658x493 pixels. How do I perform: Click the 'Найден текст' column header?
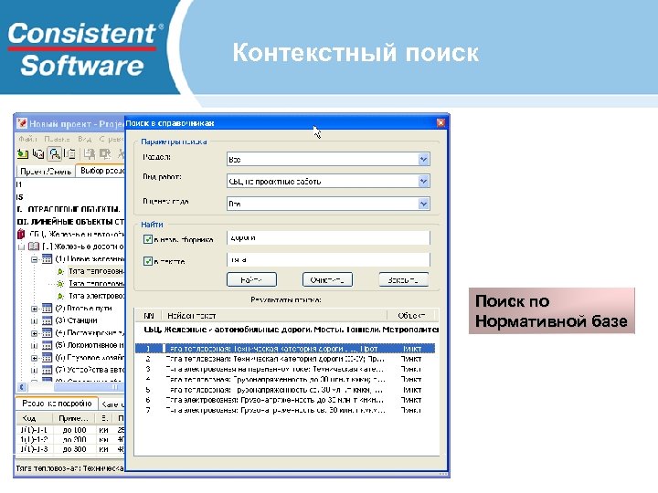coord(273,315)
